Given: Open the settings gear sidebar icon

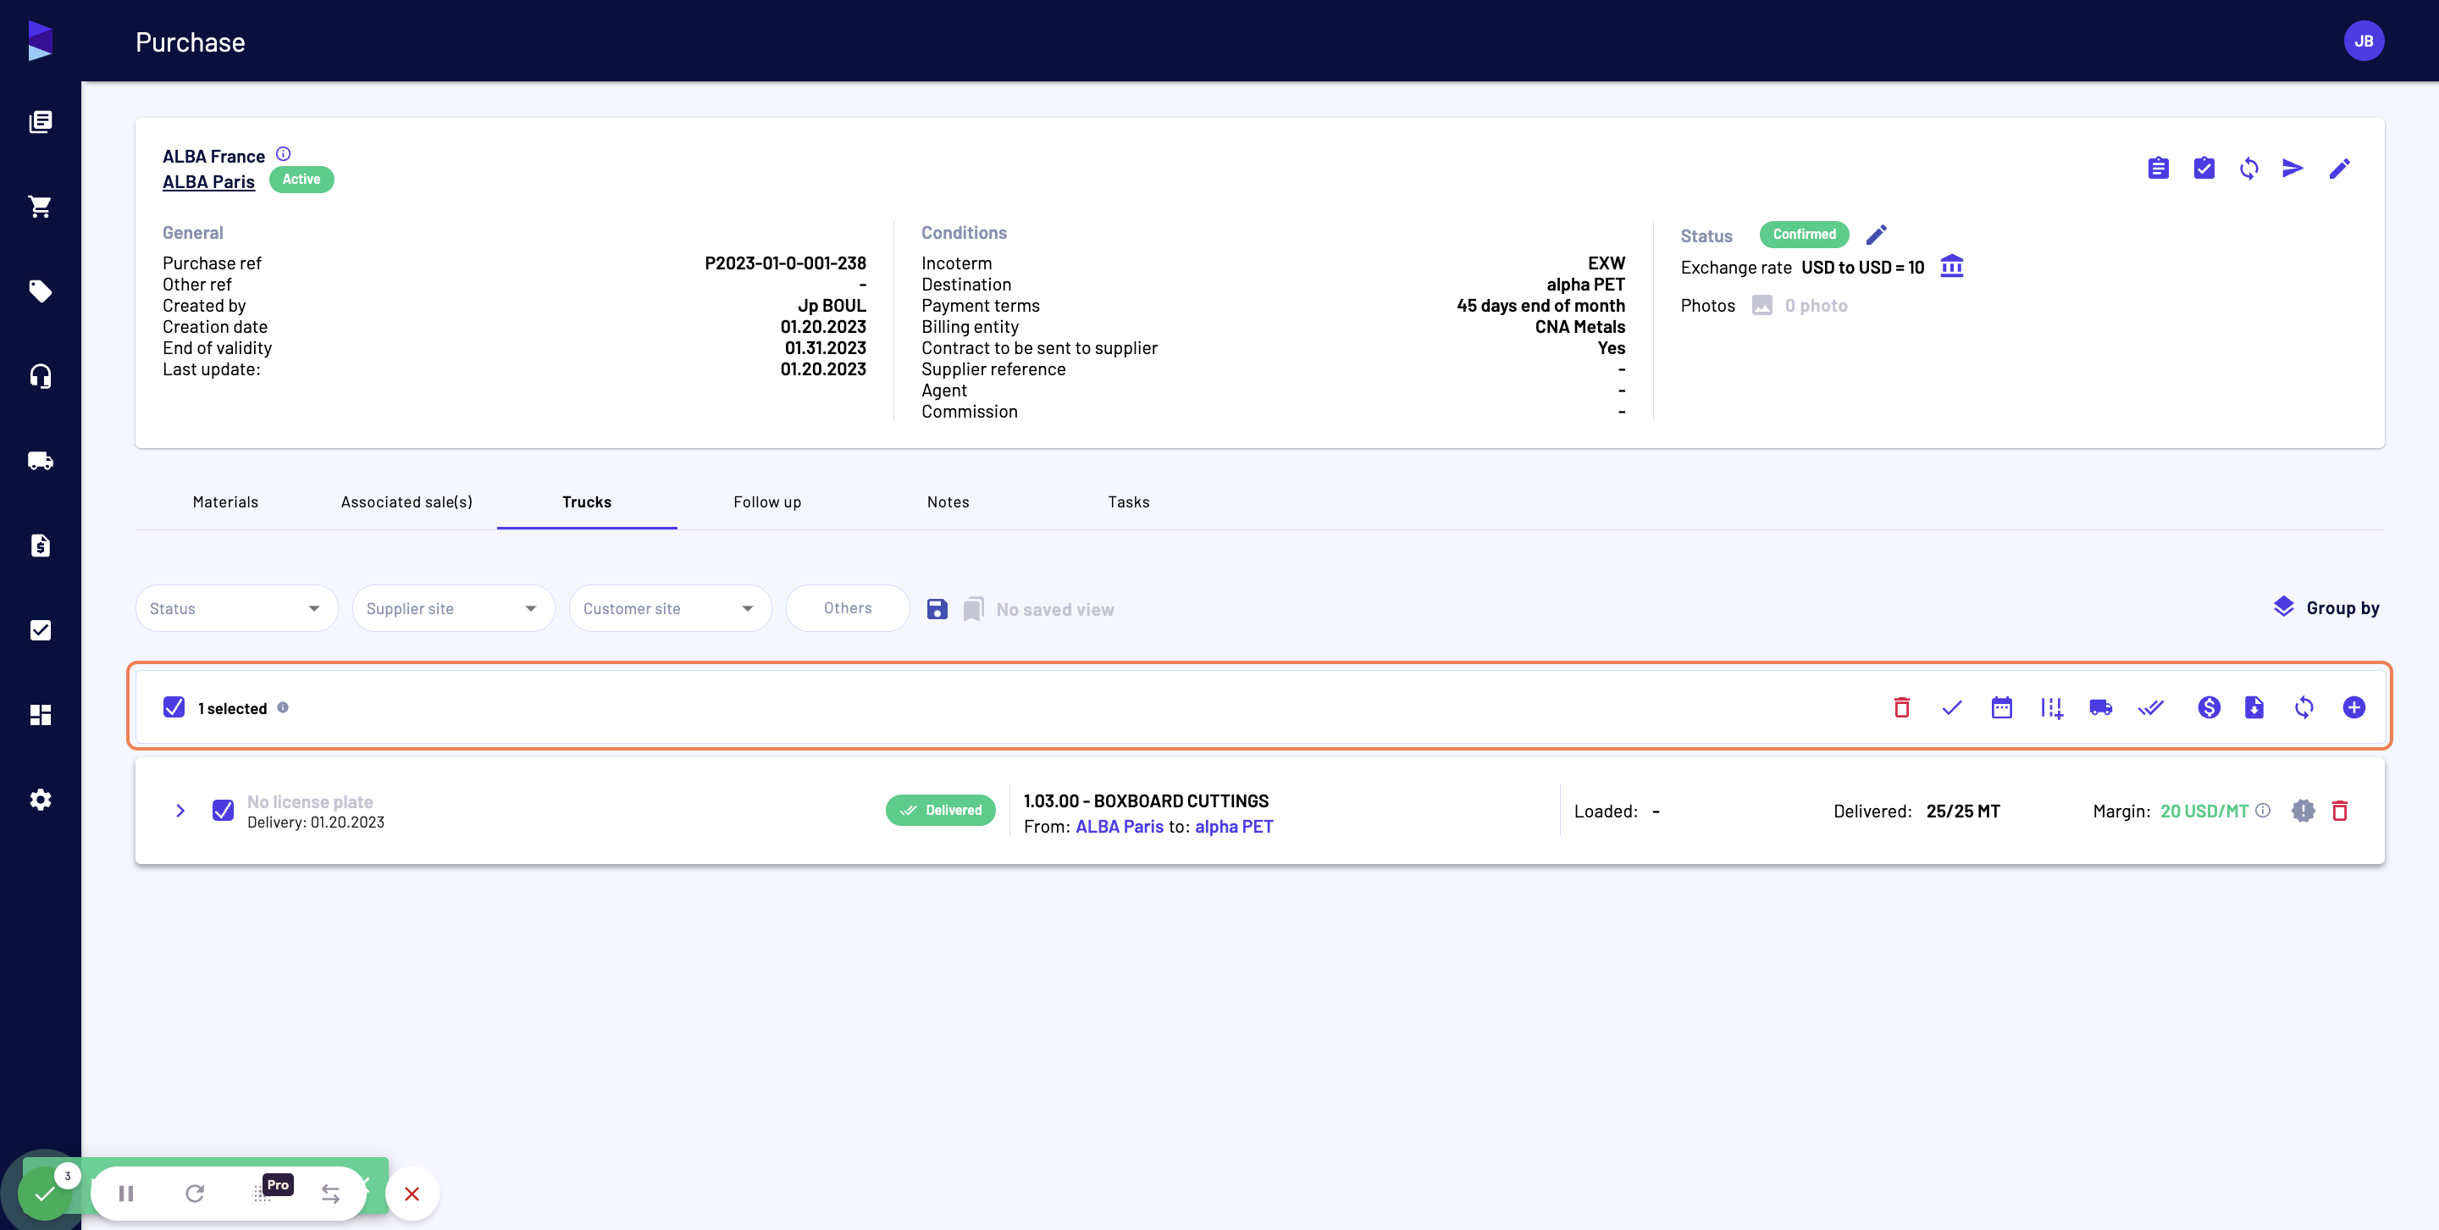Looking at the screenshot, I should (x=40, y=799).
